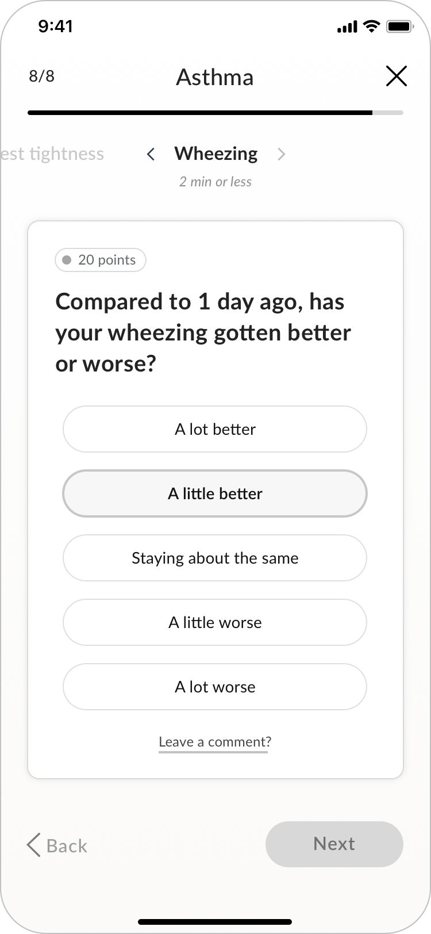Choose the Staying about the same option
The height and width of the screenshot is (934, 431).
(215, 558)
